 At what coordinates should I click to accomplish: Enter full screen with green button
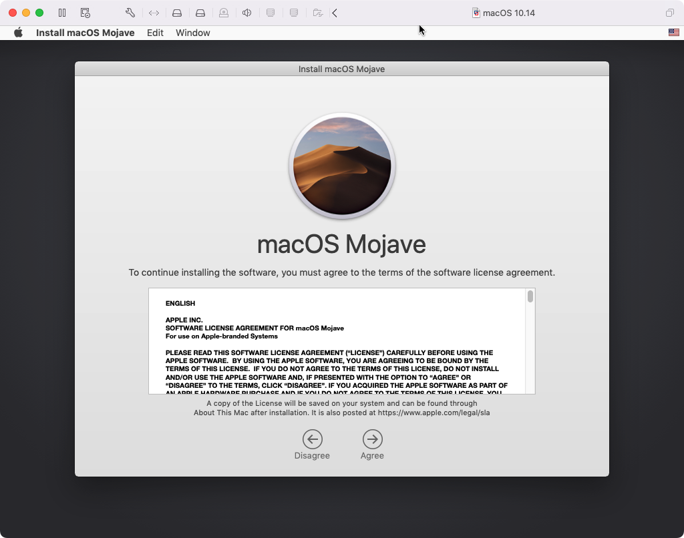(39, 13)
